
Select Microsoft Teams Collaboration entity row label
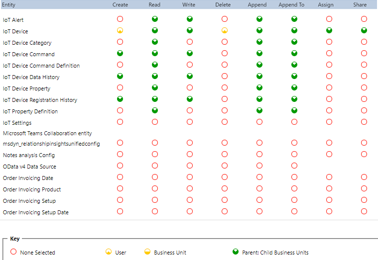click(x=47, y=133)
